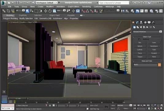Select the Cameras category in Create panel
This screenshot has height=111, width=164.
click(144, 27)
